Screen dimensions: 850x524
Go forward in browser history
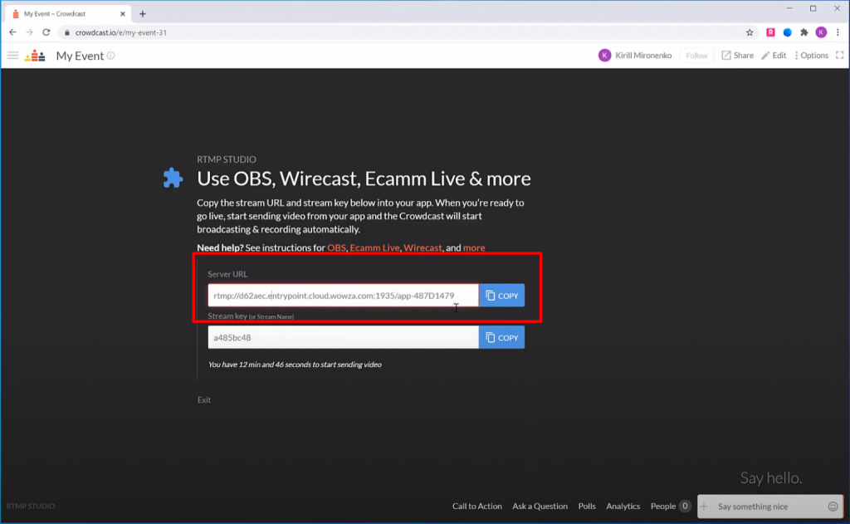click(29, 32)
